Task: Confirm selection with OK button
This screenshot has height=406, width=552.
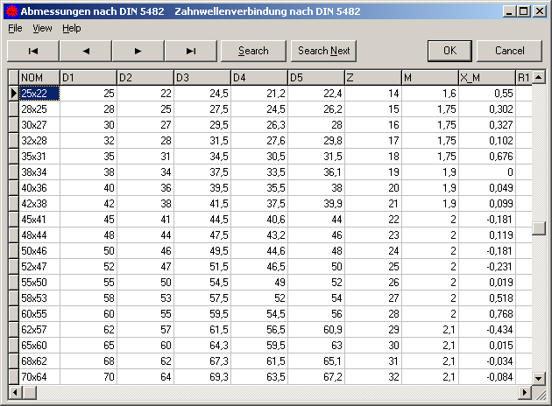Action: 449,51
